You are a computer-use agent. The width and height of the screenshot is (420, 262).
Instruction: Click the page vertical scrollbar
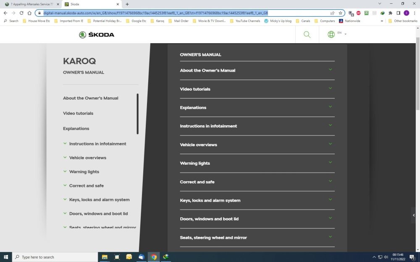pos(417,73)
